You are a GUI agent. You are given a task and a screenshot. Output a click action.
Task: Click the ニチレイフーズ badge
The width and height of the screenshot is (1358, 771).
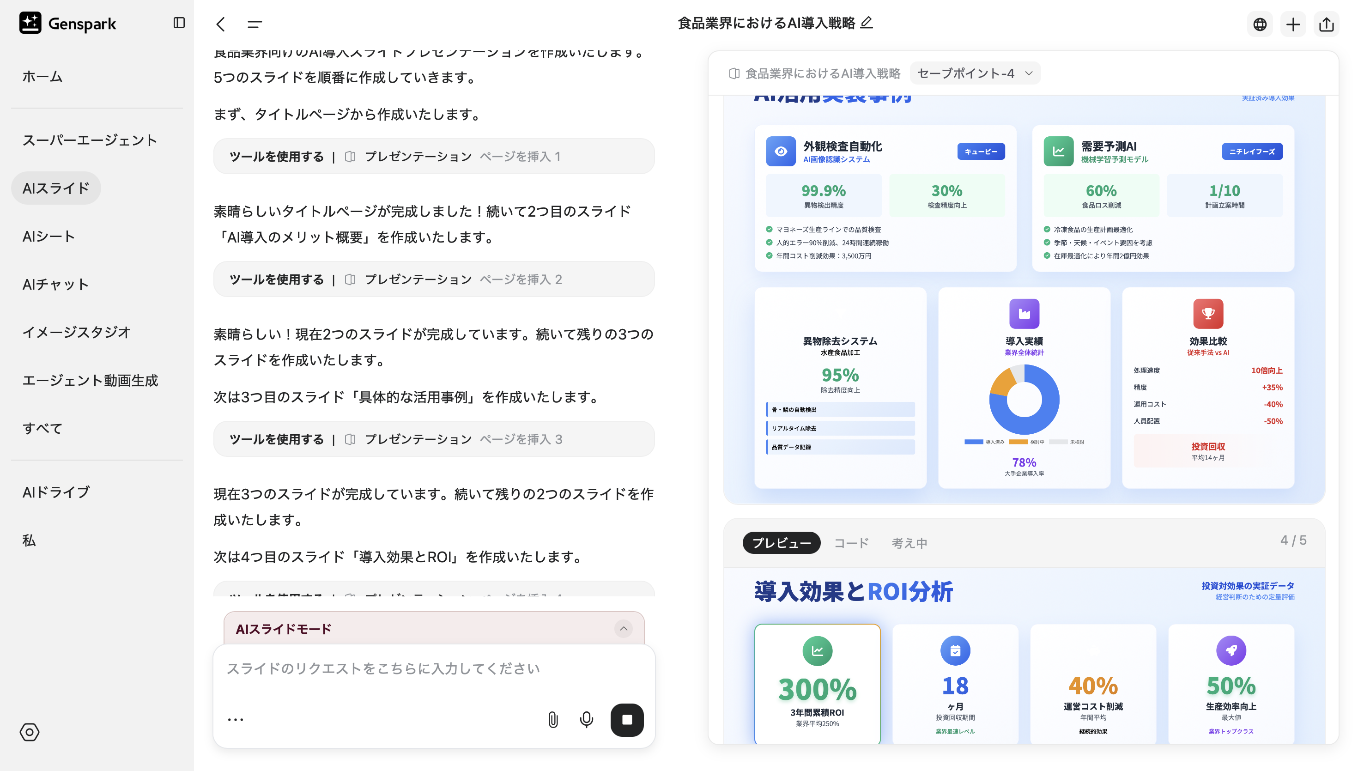pyautogui.click(x=1252, y=152)
